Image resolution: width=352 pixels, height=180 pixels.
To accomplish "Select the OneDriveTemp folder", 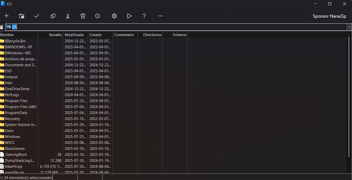I will (17, 89).
